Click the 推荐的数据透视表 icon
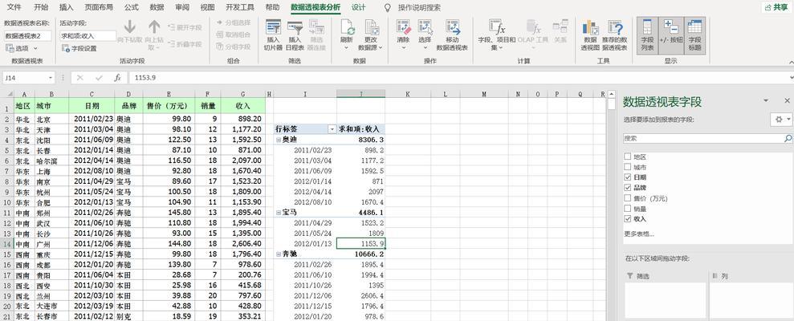The width and height of the screenshot is (794, 321). [615, 28]
